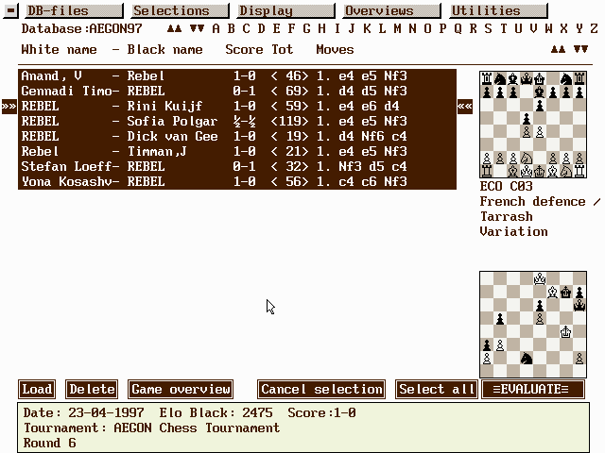This screenshot has width=605, height=453.
Task: Click the «« marker right of the game list
Action: click(465, 107)
